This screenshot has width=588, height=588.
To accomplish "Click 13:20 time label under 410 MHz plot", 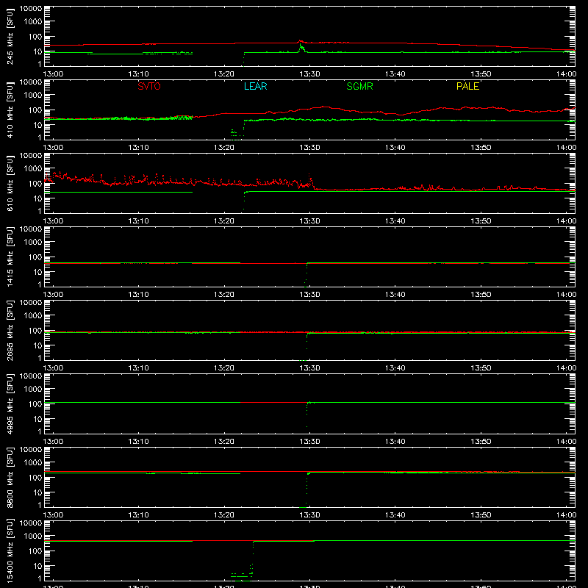I will tap(224, 148).
